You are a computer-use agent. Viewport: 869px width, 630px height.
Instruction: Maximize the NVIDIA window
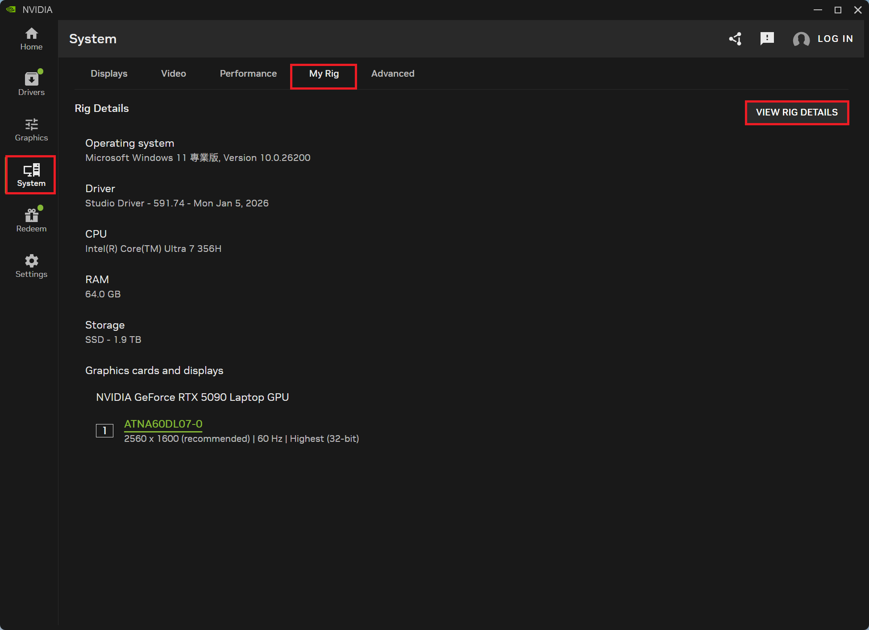point(838,10)
